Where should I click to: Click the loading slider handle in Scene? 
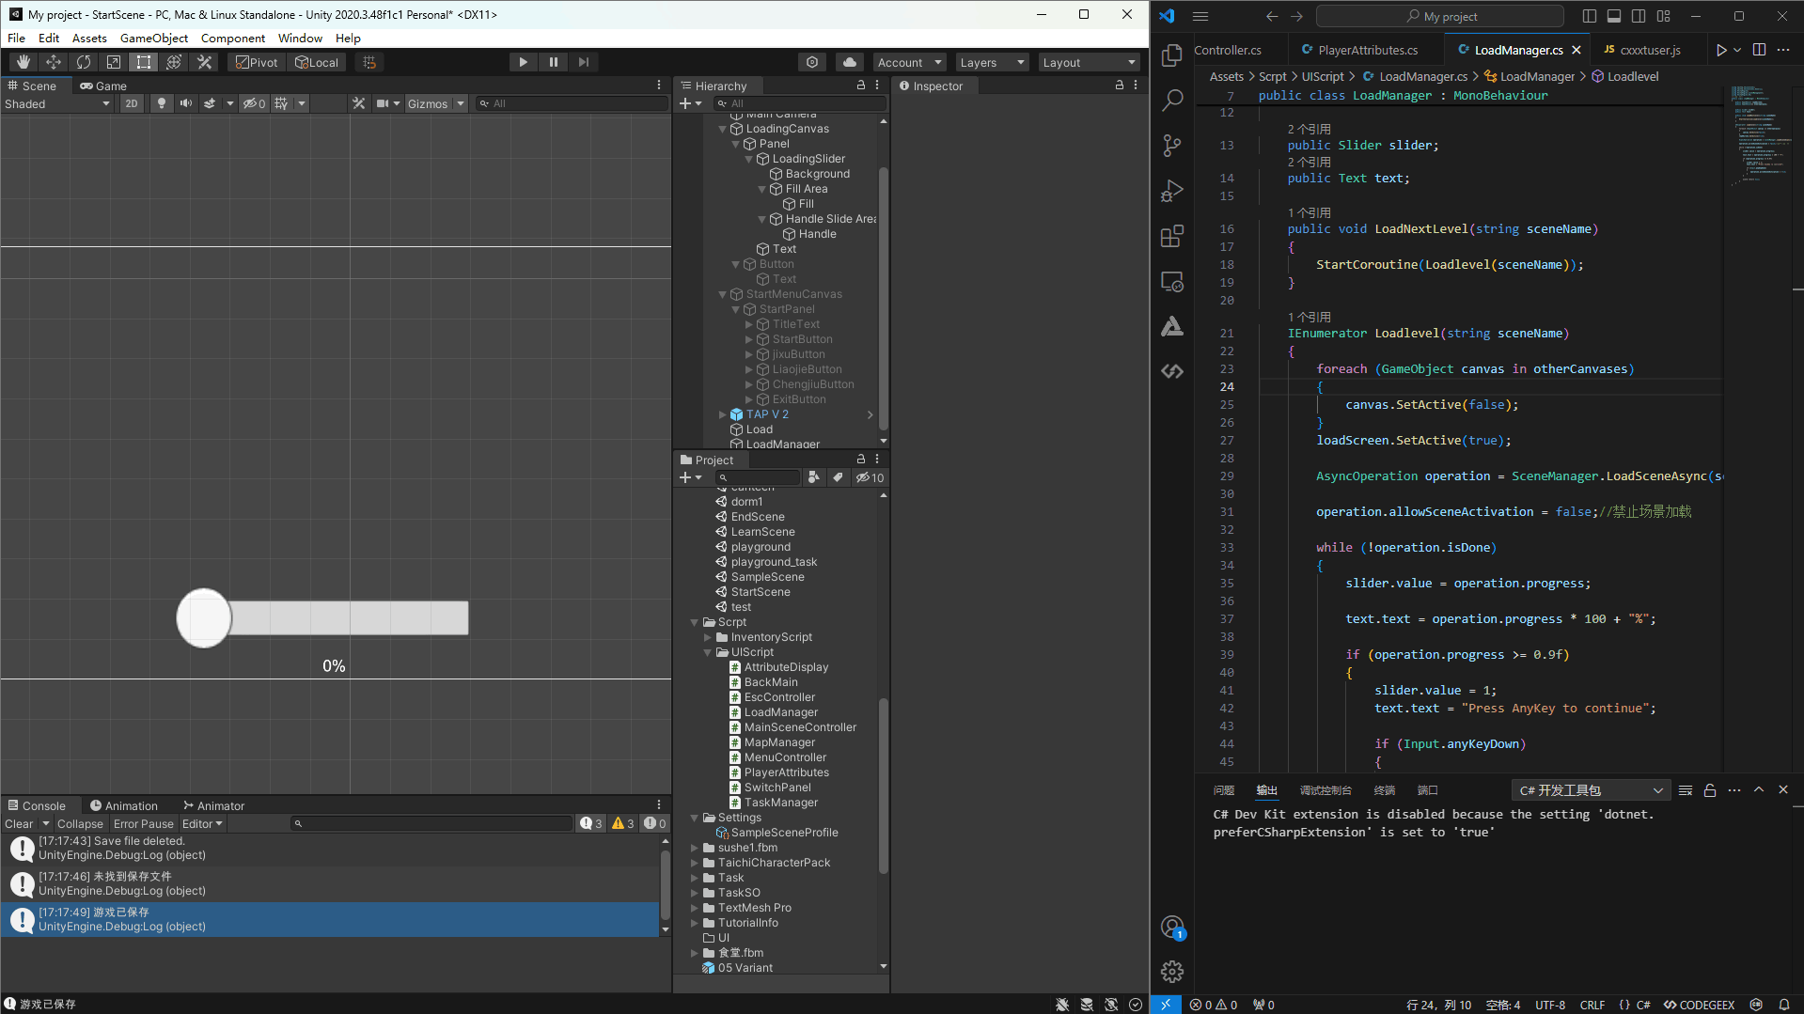point(204,617)
